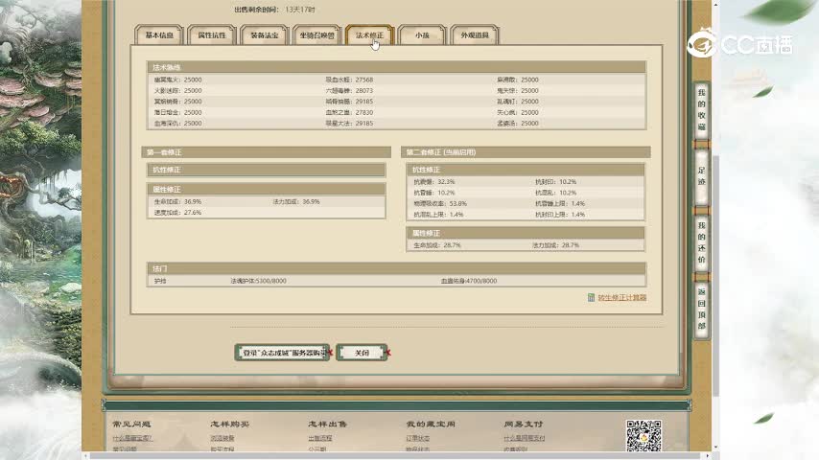The image size is (819, 460).
Task: Open the 小孩 tab
Action: [x=422, y=35]
